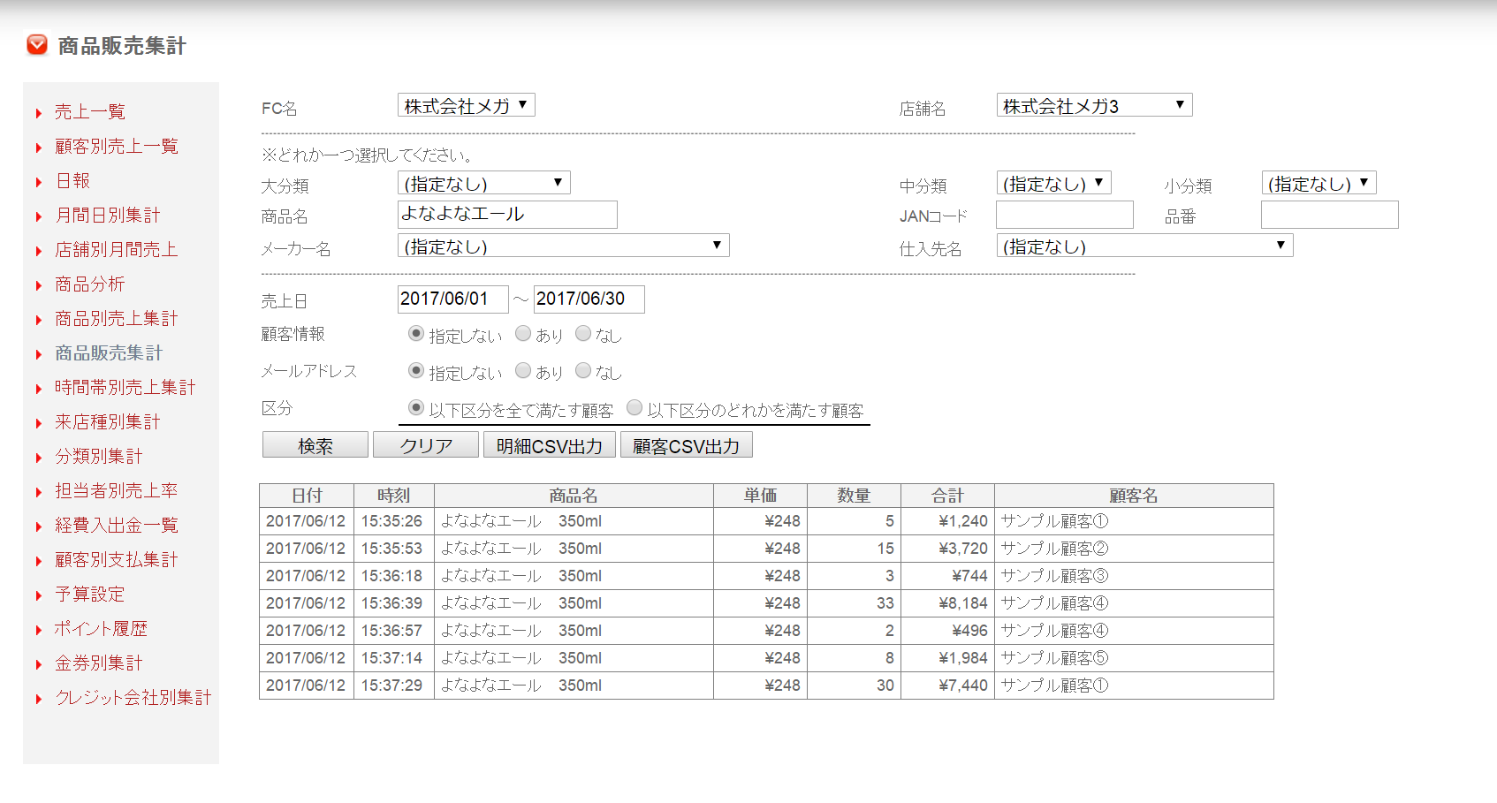The height and width of the screenshot is (803, 1497).
Task: Click the 数量 column header
Action: tap(854, 496)
